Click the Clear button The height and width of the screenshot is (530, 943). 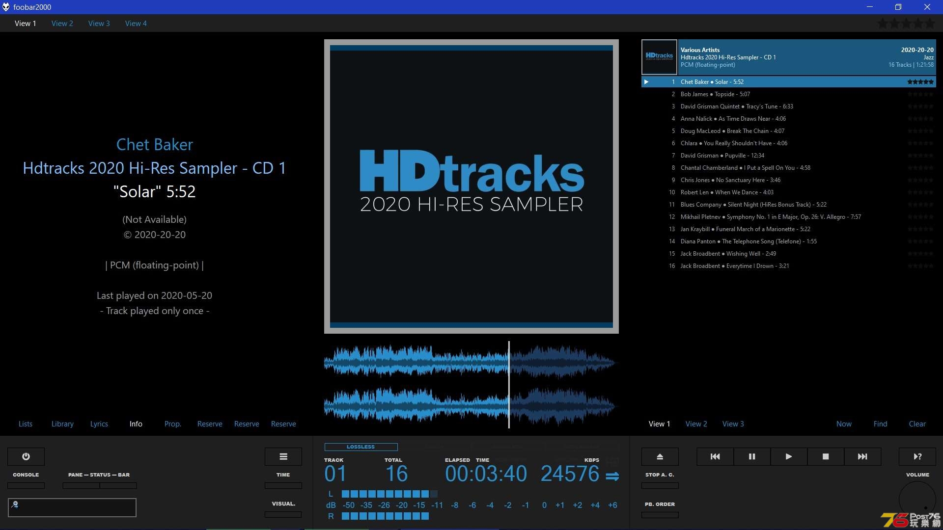[917, 424]
